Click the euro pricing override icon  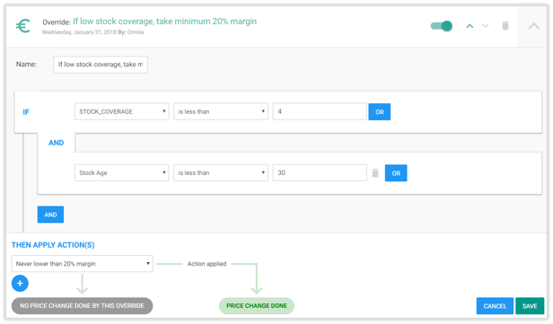(23, 26)
